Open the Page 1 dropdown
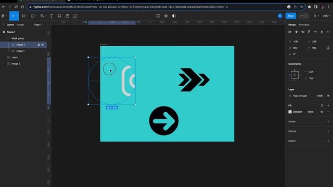The height and width of the screenshot is (187, 333). [x=39, y=25]
